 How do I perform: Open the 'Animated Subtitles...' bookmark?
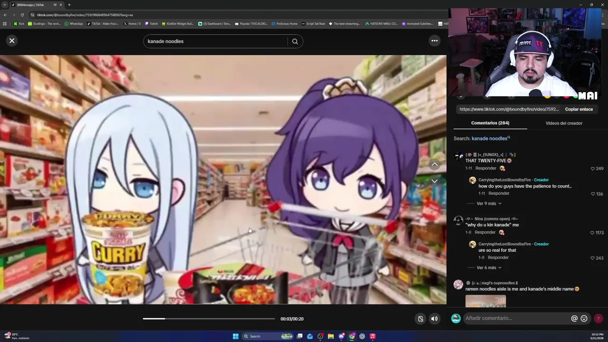418,23
